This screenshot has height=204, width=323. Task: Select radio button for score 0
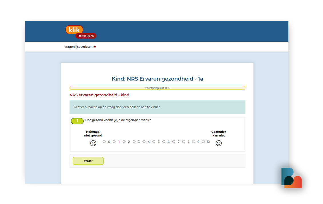(x=104, y=142)
